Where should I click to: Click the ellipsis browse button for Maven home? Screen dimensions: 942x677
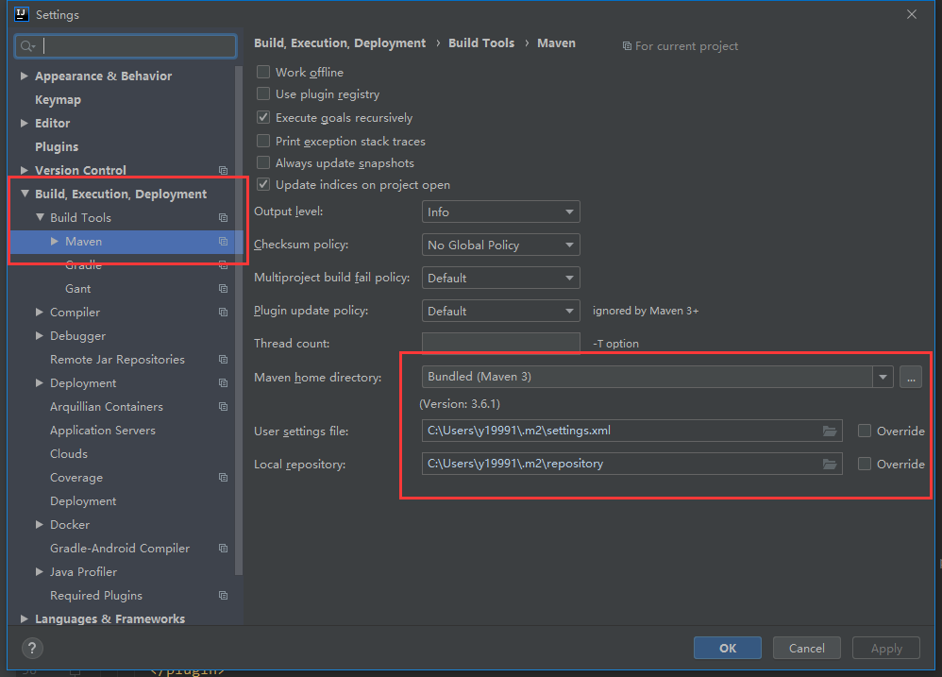(911, 378)
